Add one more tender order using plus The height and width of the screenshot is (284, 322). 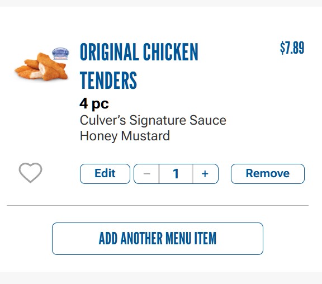click(x=205, y=174)
